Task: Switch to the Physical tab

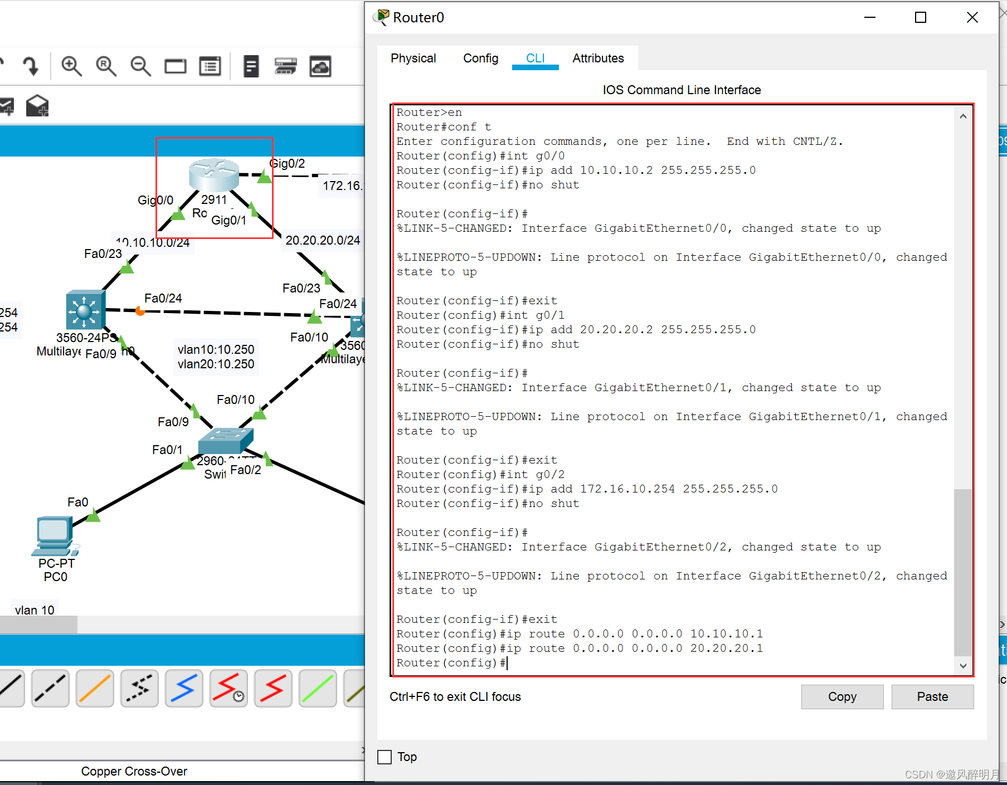Action: pyautogui.click(x=413, y=58)
